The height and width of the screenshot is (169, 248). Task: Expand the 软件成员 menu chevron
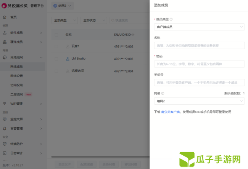[41, 33]
